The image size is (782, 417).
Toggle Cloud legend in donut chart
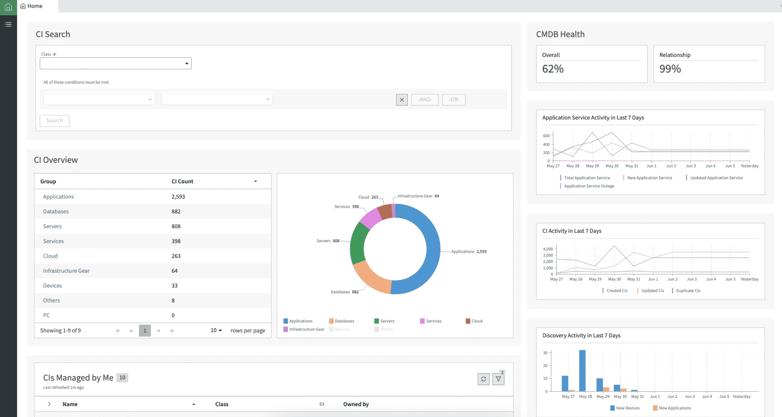[474, 321]
